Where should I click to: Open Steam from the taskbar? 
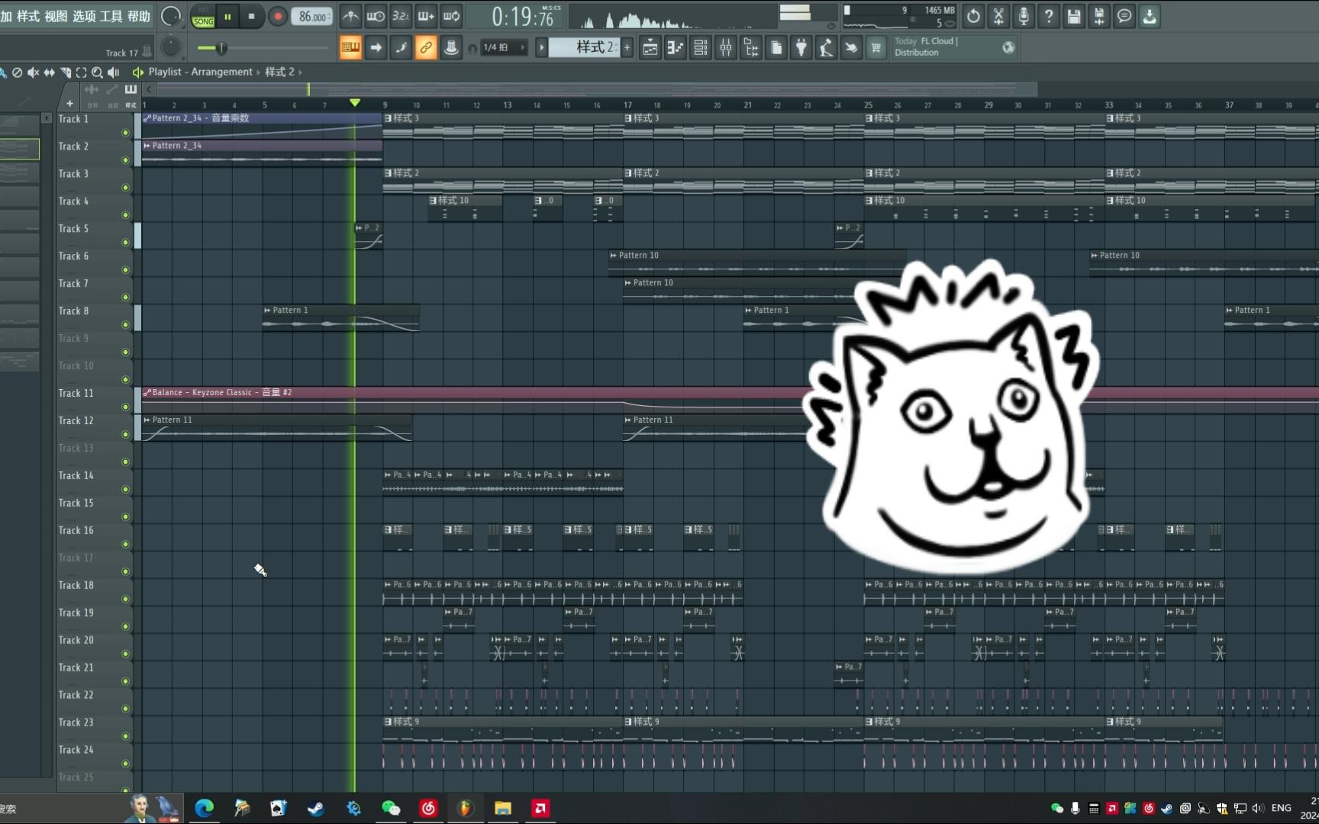click(315, 808)
